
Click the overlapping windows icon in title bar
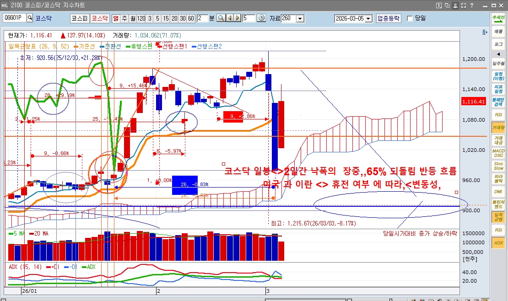[x=447, y=5]
